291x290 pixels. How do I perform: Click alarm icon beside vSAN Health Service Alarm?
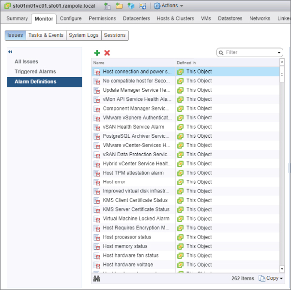point(97,127)
